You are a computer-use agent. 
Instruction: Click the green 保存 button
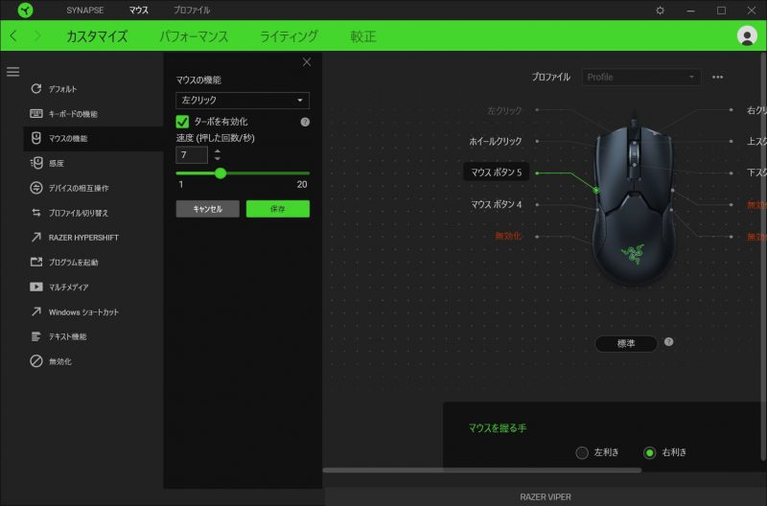(x=277, y=209)
